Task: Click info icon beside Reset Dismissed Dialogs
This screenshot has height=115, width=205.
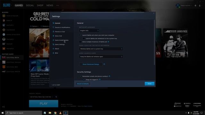Action: pos(104,64)
